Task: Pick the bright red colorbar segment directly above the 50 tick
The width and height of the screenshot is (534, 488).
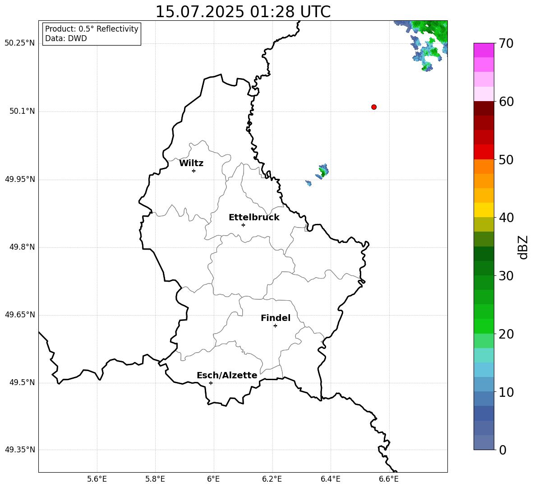Action: pyautogui.click(x=484, y=152)
